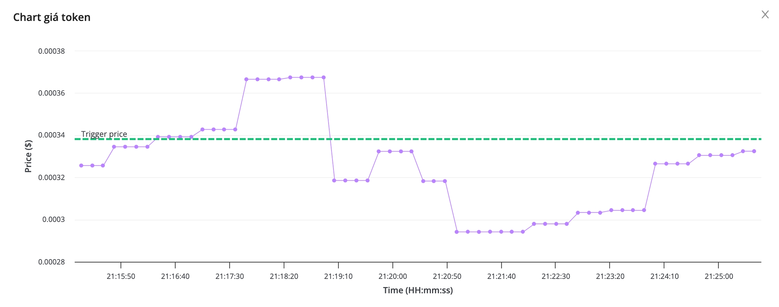Select the 21:15:50 time axis label

(121, 276)
